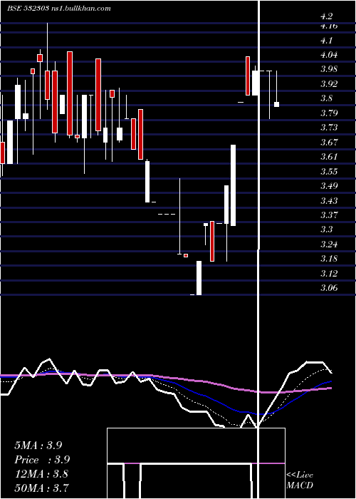Click the BSE 532303 chart title text

coord(59,9)
